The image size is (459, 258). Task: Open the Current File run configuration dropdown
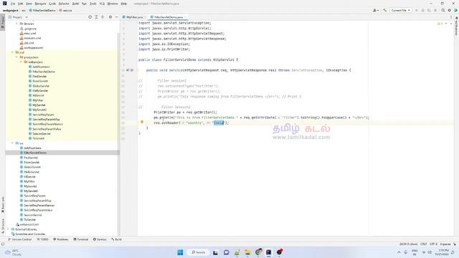tap(400, 10)
